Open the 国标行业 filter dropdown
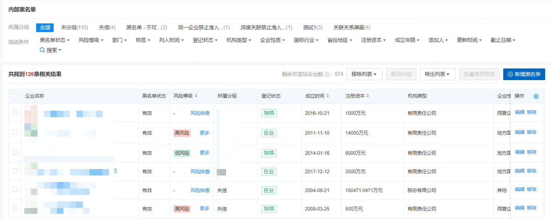 point(306,40)
